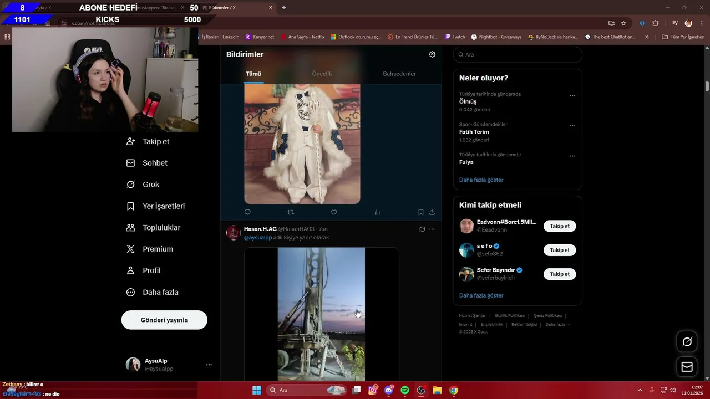Open more options for Ölmüş trend
Screen dimensions: 710x399
[572, 95]
